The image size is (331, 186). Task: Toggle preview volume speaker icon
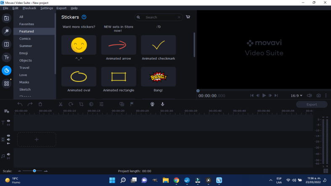(x=309, y=95)
